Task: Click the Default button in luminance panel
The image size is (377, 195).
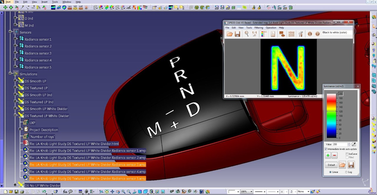Action: (331, 165)
